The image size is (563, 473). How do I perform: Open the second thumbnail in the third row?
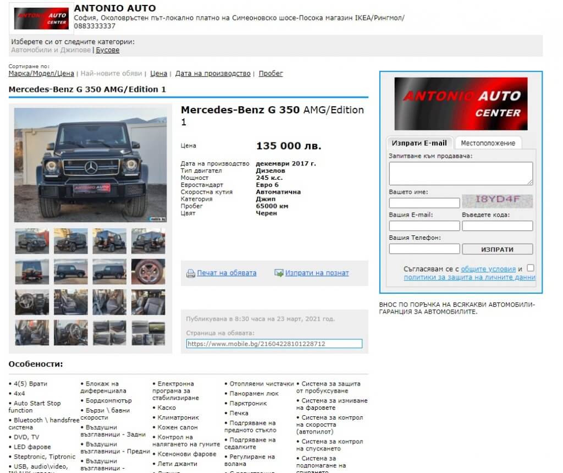pos(71,302)
